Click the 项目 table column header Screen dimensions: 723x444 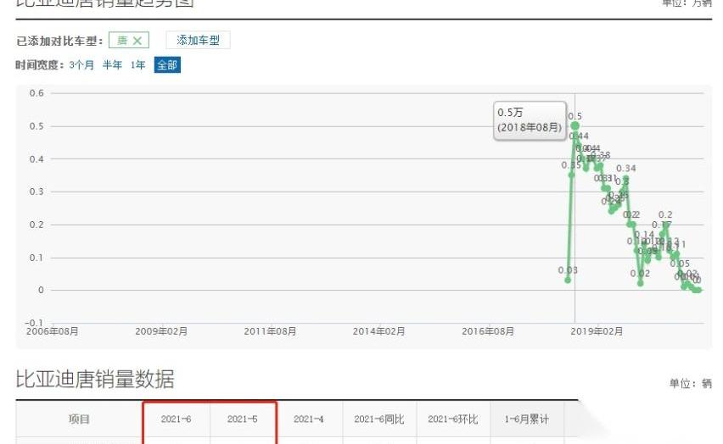coord(79,419)
